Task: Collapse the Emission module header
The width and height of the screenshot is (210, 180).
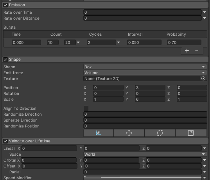Action: coord(105,5)
